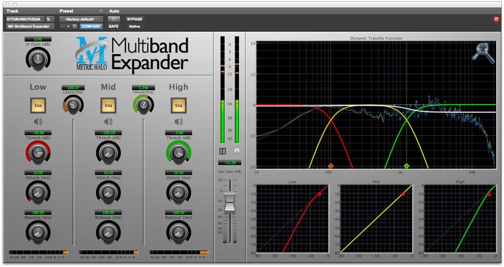The image size is (504, 267).
Task: Toggle the Mid band Ena button
Action: [x=108, y=106]
